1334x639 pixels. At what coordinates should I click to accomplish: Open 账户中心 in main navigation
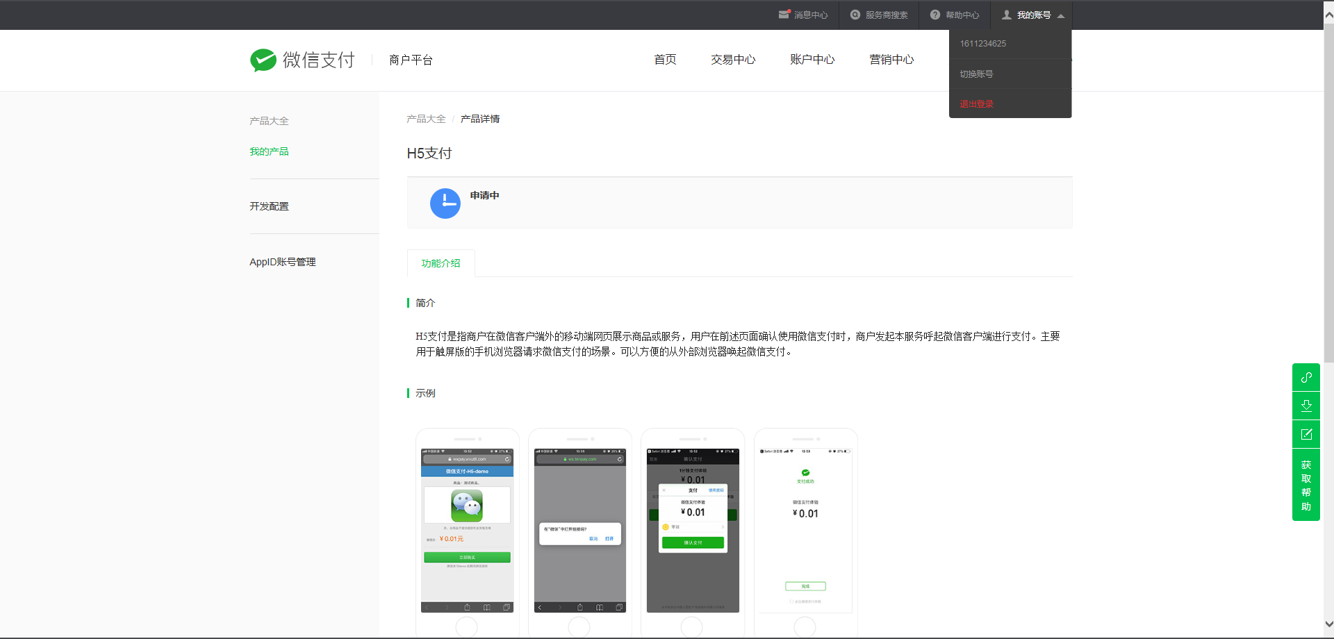coord(812,60)
